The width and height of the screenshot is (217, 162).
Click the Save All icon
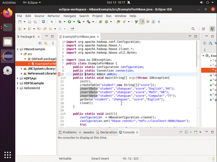[35, 22]
